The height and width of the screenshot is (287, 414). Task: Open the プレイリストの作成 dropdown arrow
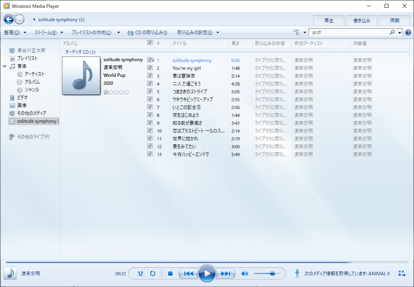118,33
